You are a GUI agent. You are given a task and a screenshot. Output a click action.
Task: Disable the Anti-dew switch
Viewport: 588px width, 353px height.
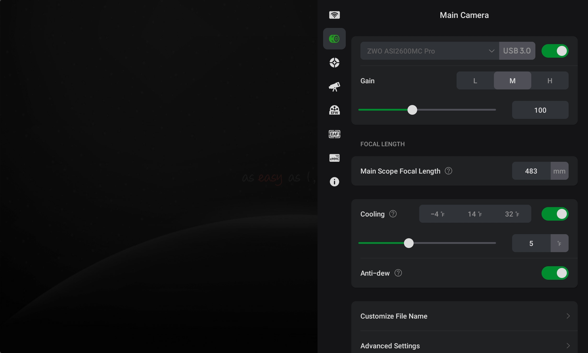point(555,273)
